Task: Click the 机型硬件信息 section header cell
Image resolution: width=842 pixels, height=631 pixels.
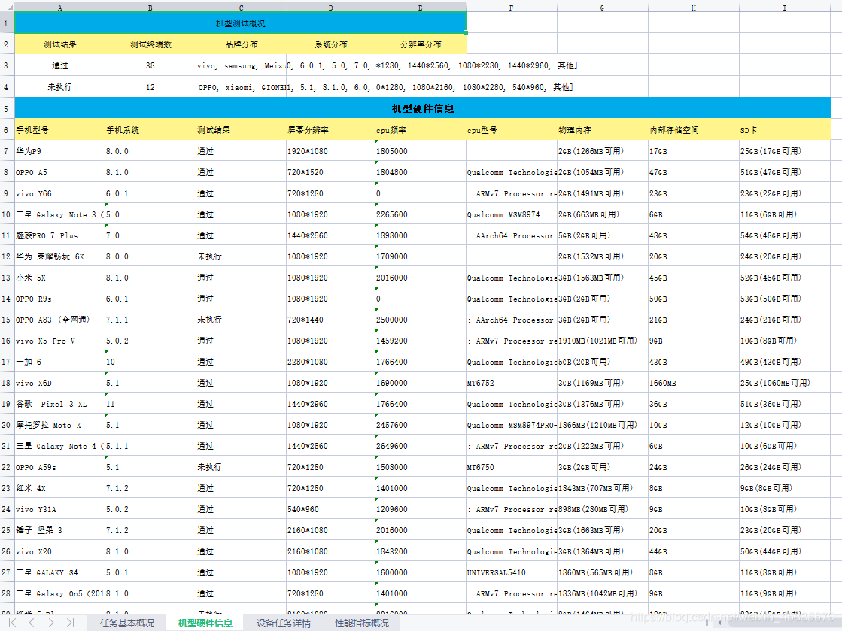Action: 423,108
